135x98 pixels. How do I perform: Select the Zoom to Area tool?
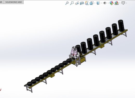(x=72, y=3)
